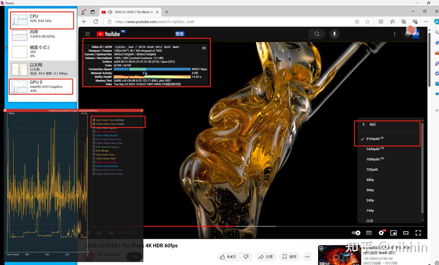Open YouTube settings three-dot menu

(395, 34)
